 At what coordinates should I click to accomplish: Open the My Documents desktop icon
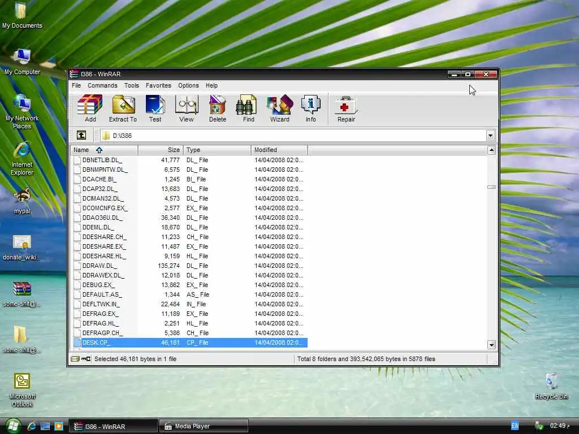coord(22,15)
